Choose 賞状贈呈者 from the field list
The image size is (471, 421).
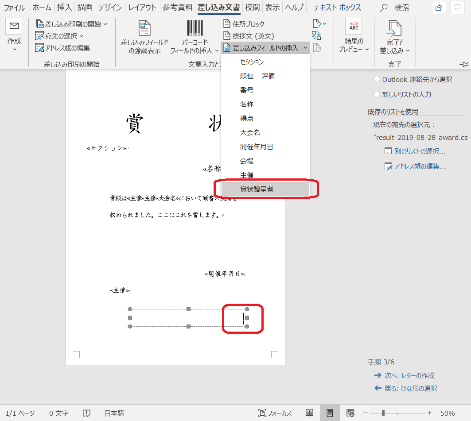click(257, 189)
